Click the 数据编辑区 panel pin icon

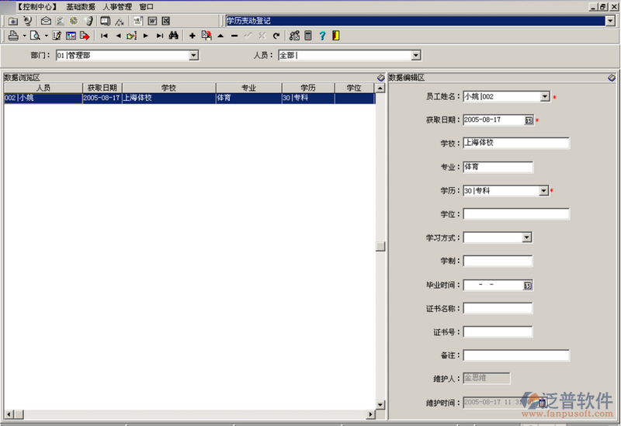pos(612,78)
